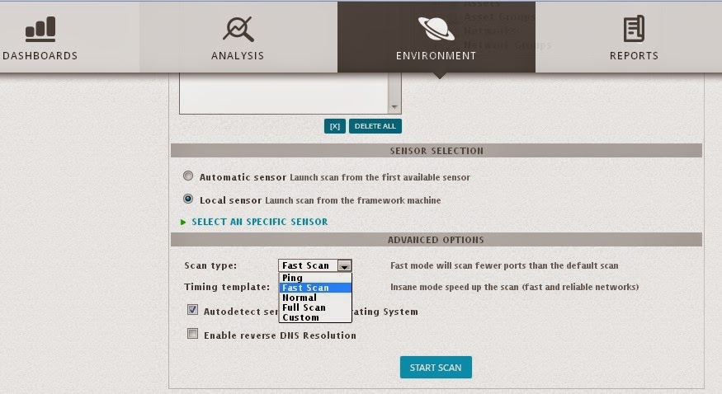Enable reverse DNS Resolution checkbox
The width and height of the screenshot is (722, 394).
click(192, 335)
